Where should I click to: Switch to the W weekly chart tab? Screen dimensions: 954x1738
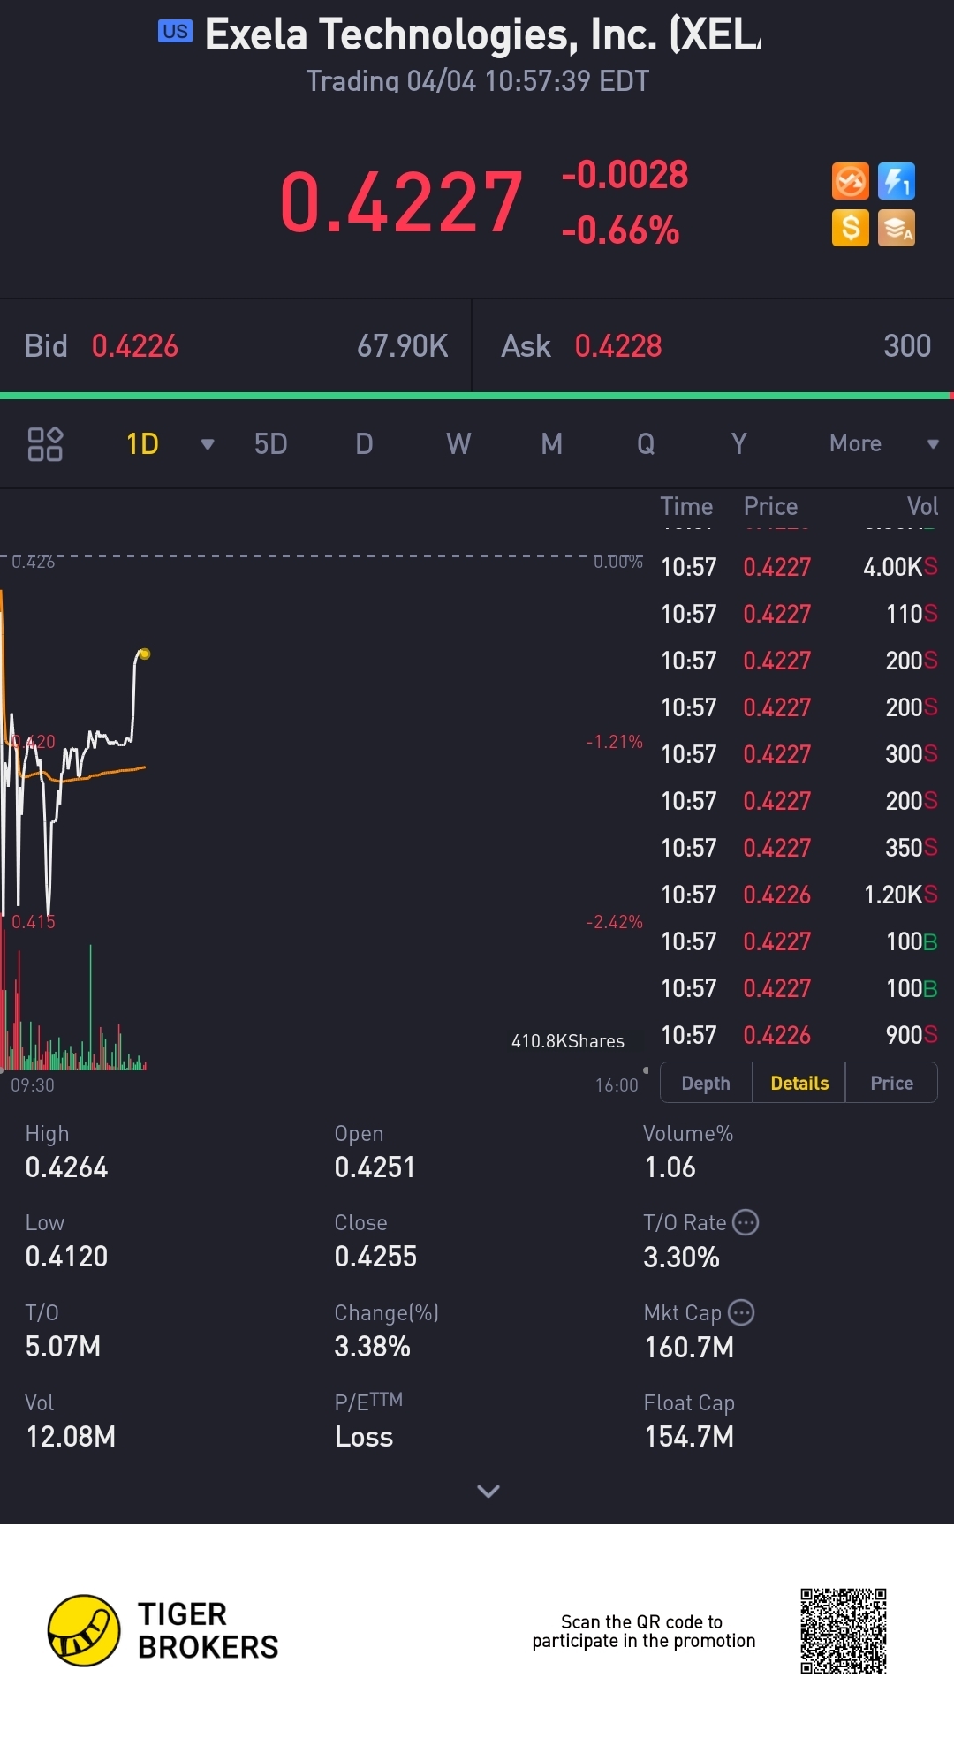coord(458,443)
